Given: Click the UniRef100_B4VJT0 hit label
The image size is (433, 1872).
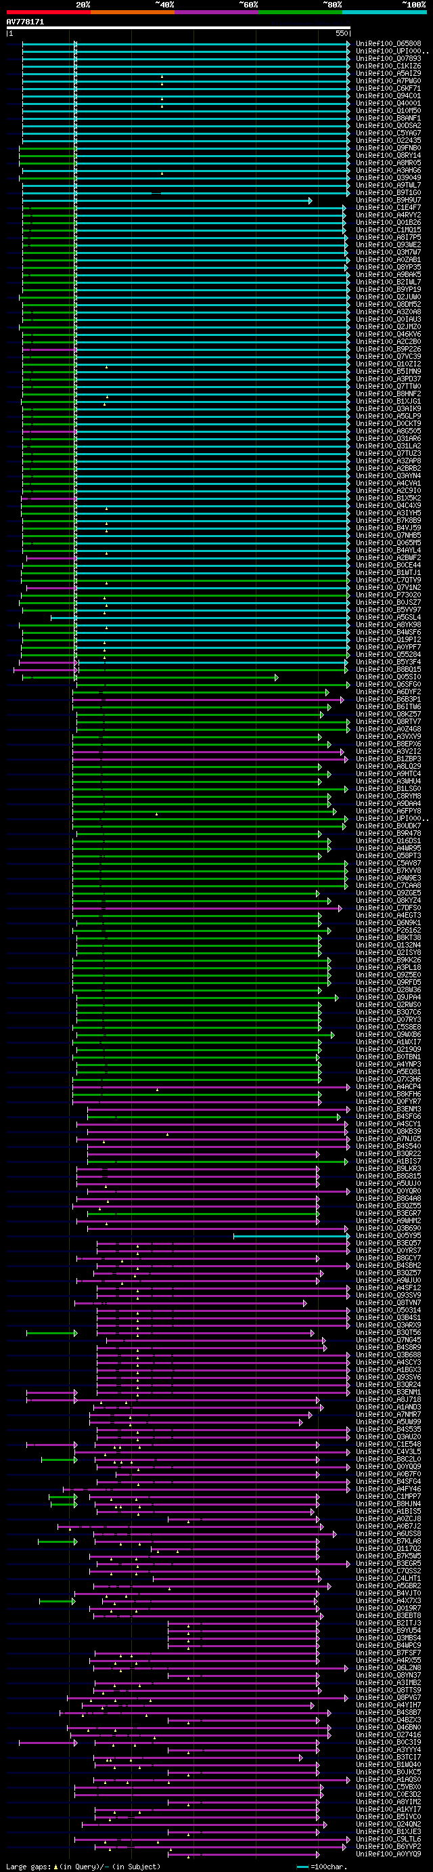Looking at the screenshot, I should (x=388, y=1593).
